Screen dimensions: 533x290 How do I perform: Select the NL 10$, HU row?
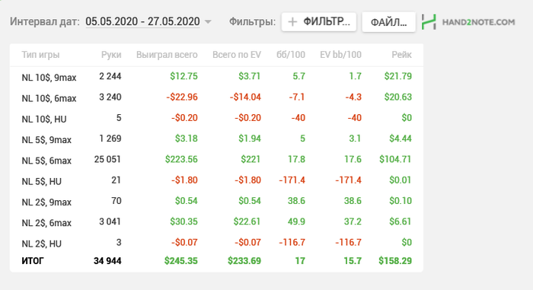216,118
